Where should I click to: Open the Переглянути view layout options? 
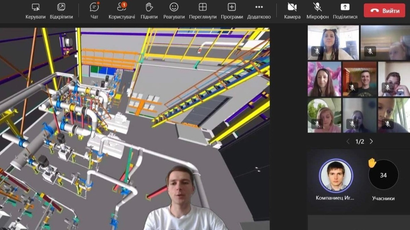click(x=203, y=7)
